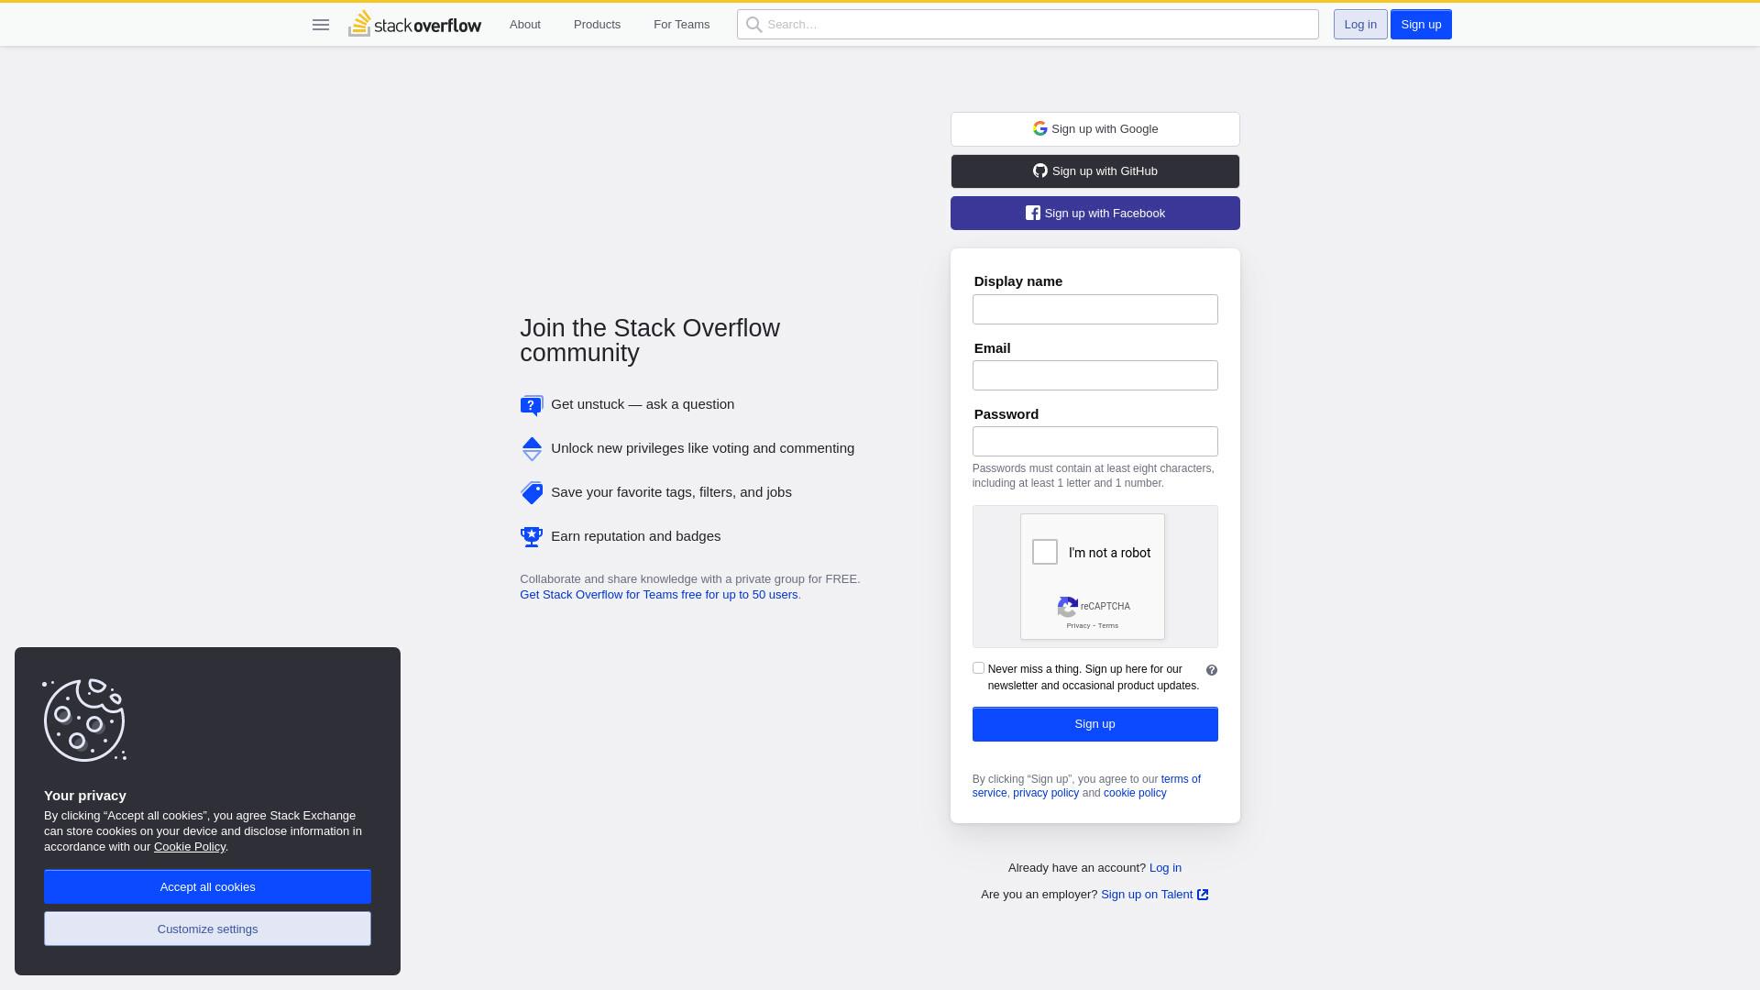Image resolution: width=1760 pixels, height=990 pixels.
Task: Enable the newsletter opt-in checkbox
Action: click(978, 668)
